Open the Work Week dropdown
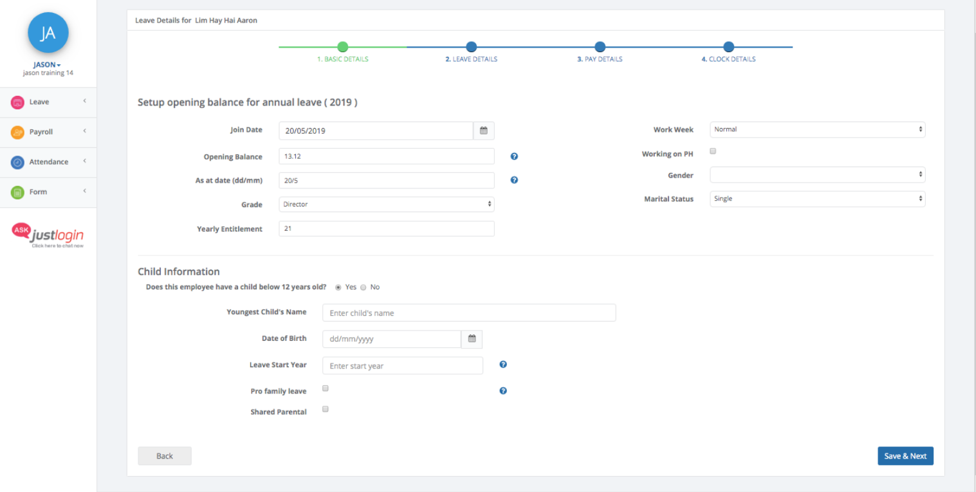 pos(818,129)
